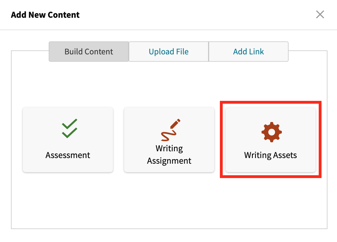
Task: Select the Build Content tab
Action: pos(89,52)
